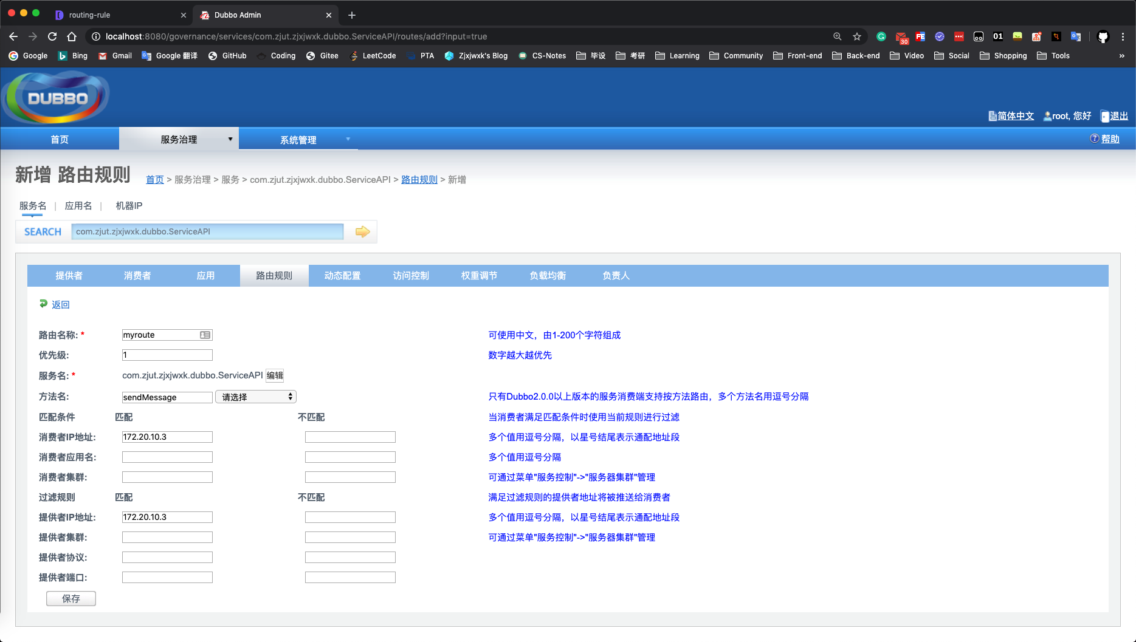Click the zoom magnifier icon in address bar

pyautogui.click(x=838, y=36)
